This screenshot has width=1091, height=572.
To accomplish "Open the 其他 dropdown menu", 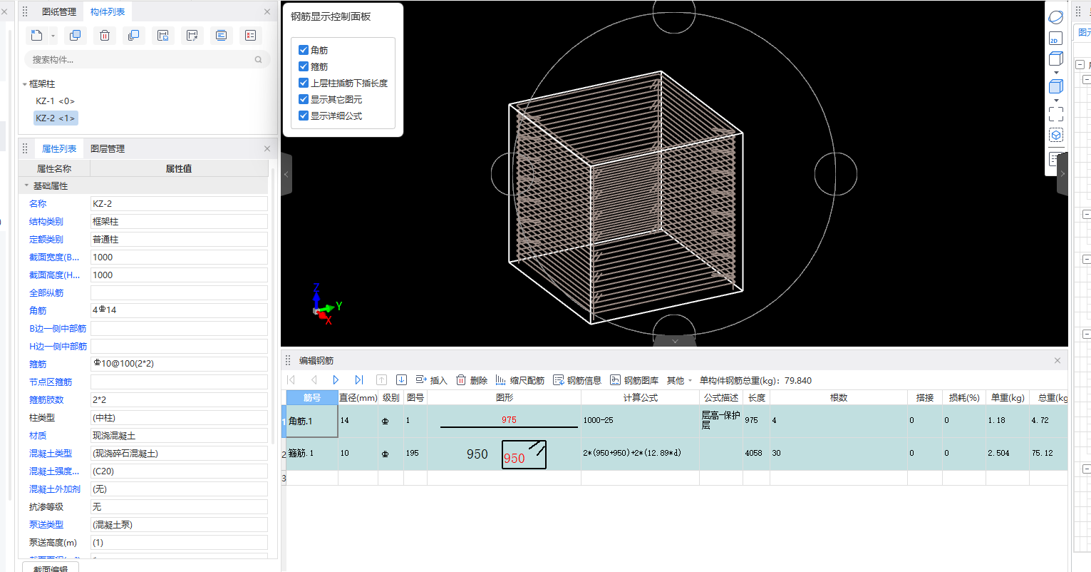I will (679, 380).
